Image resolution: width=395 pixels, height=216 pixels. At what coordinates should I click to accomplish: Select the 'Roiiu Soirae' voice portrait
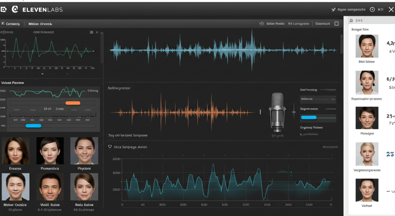(x=84, y=187)
